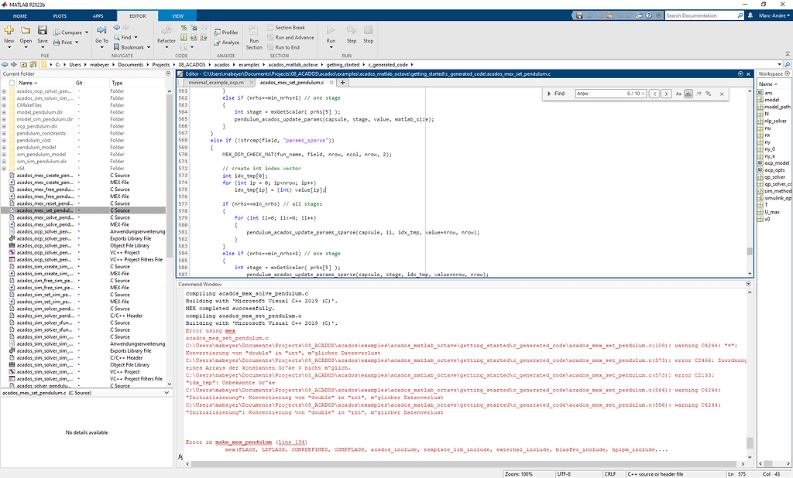Click the Run Section icon
The height and width of the screenshot is (478, 793).
click(x=254, y=31)
